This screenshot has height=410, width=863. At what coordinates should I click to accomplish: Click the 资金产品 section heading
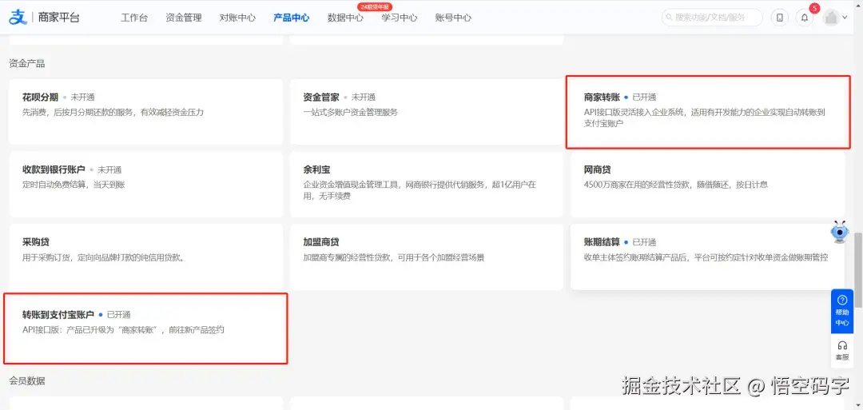pos(27,63)
